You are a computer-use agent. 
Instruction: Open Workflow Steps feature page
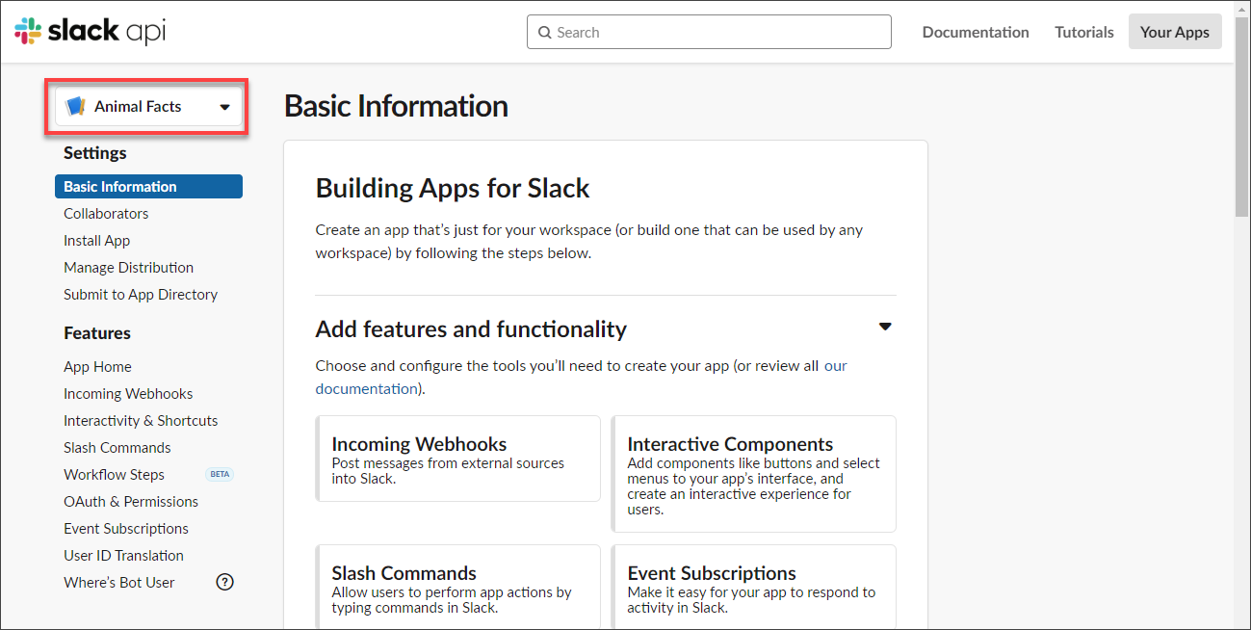[x=114, y=475]
